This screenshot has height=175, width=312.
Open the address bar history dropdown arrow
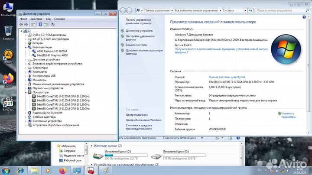(x=245, y=10)
